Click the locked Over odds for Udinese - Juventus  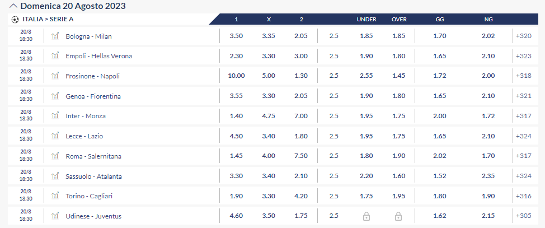398,216
